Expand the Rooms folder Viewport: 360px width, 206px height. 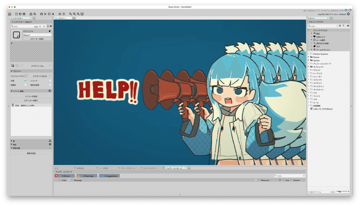(309, 57)
